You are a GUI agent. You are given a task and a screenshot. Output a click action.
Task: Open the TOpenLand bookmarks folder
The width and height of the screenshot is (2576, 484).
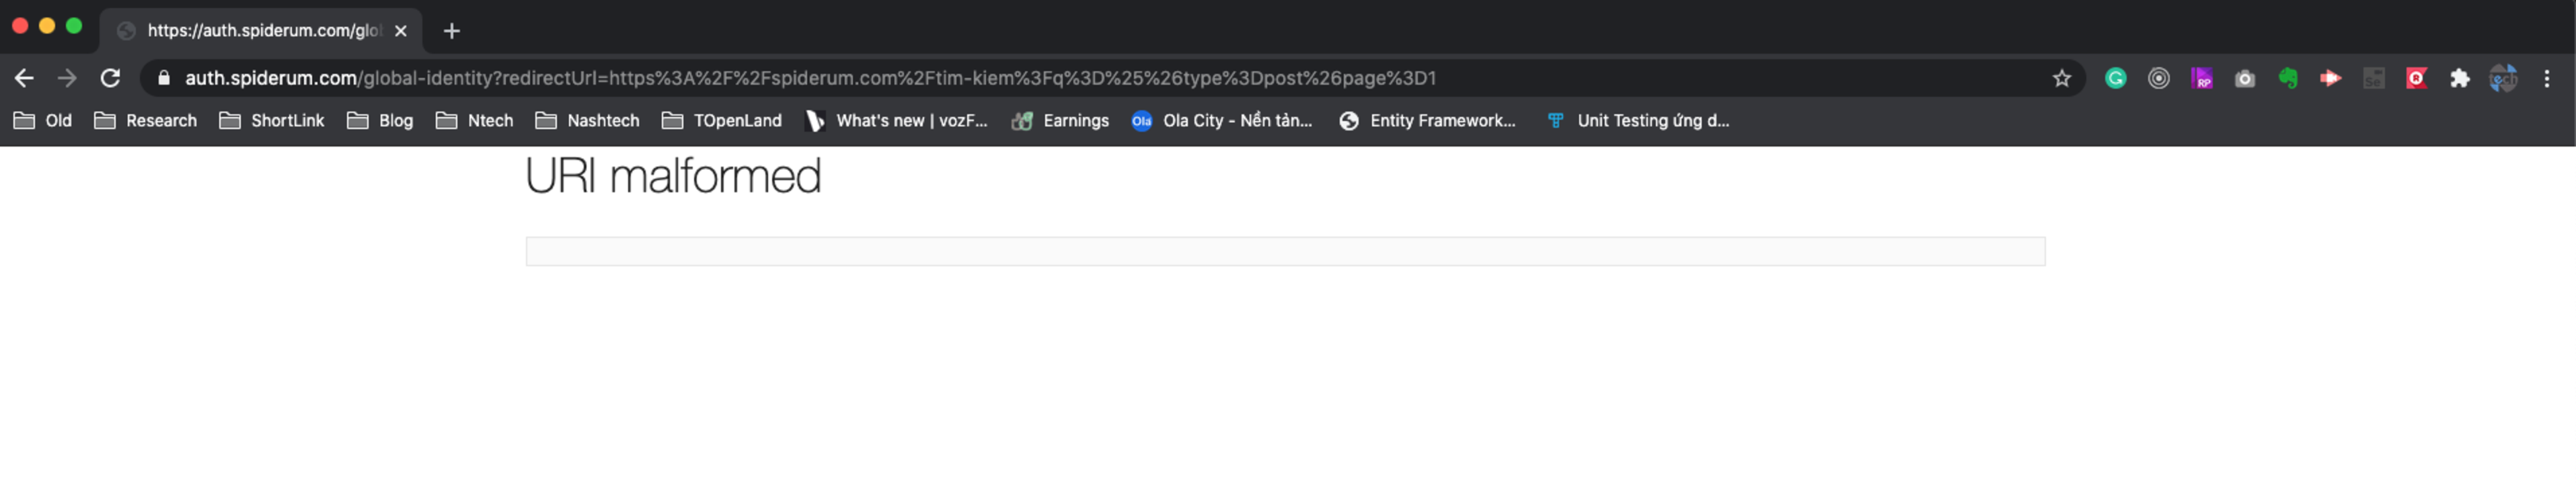click(722, 120)
